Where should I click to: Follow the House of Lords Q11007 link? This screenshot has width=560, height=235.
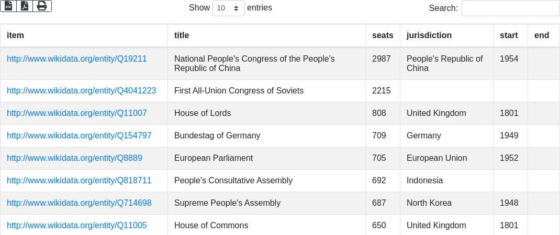(x=77, y=113)
